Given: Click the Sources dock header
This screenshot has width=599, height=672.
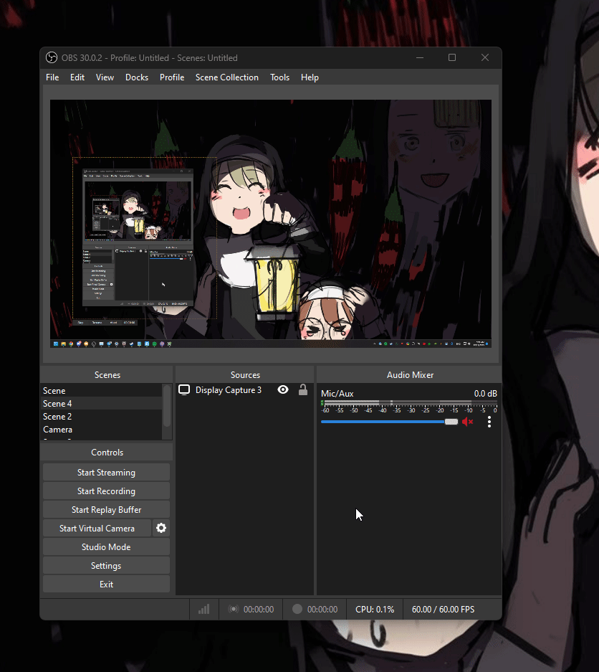Looking at the screenshot, I should (245, 374).
